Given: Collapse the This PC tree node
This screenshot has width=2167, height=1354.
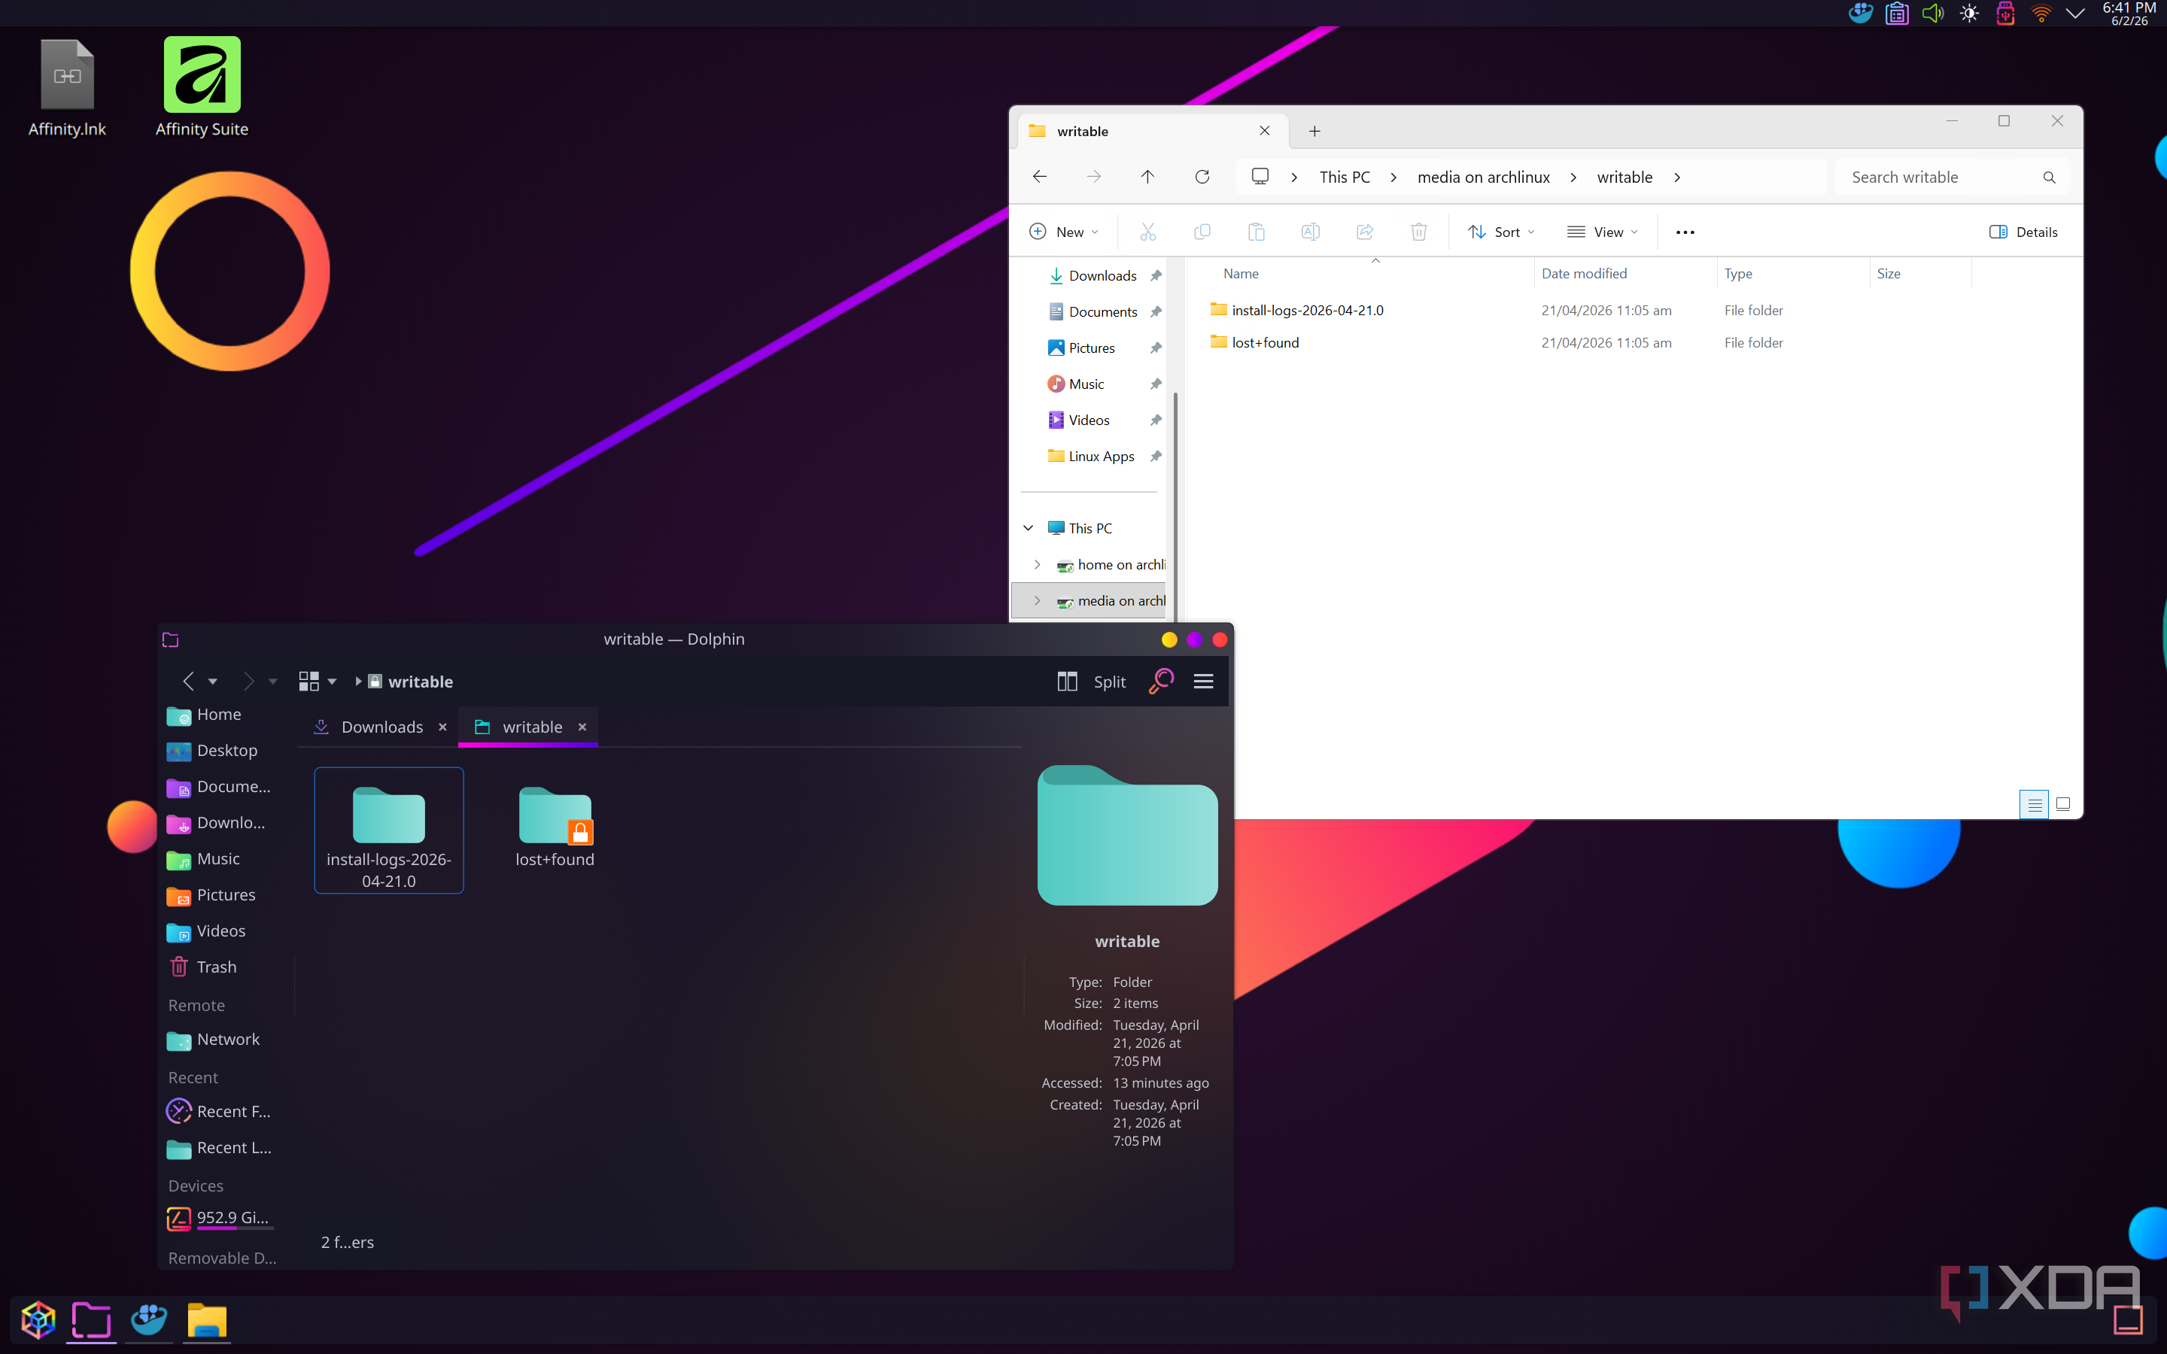Looking at the screenshot, I should pyautogui.click(x=1028, y=528).
